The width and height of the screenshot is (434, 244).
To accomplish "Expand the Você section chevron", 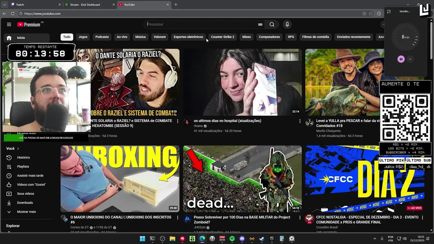I will 18,149.
